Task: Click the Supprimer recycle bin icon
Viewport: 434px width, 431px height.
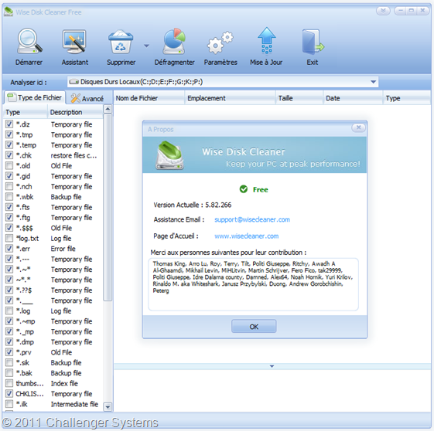Action: tap(121, 42)
